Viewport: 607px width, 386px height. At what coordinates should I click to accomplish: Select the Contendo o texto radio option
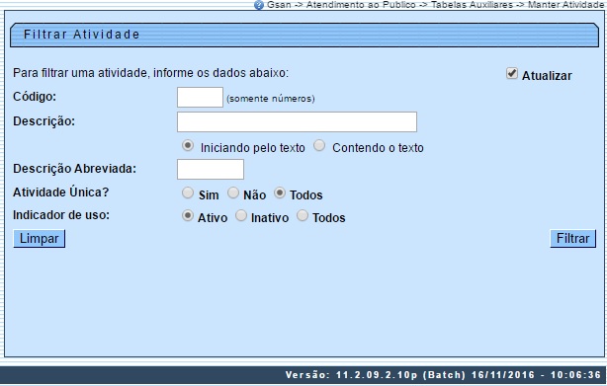[319, 146]
